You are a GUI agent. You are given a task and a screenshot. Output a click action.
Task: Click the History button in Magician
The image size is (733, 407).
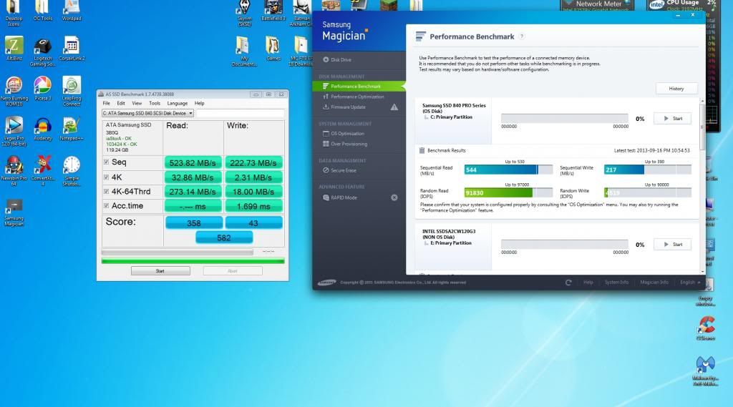click(676, 88)
